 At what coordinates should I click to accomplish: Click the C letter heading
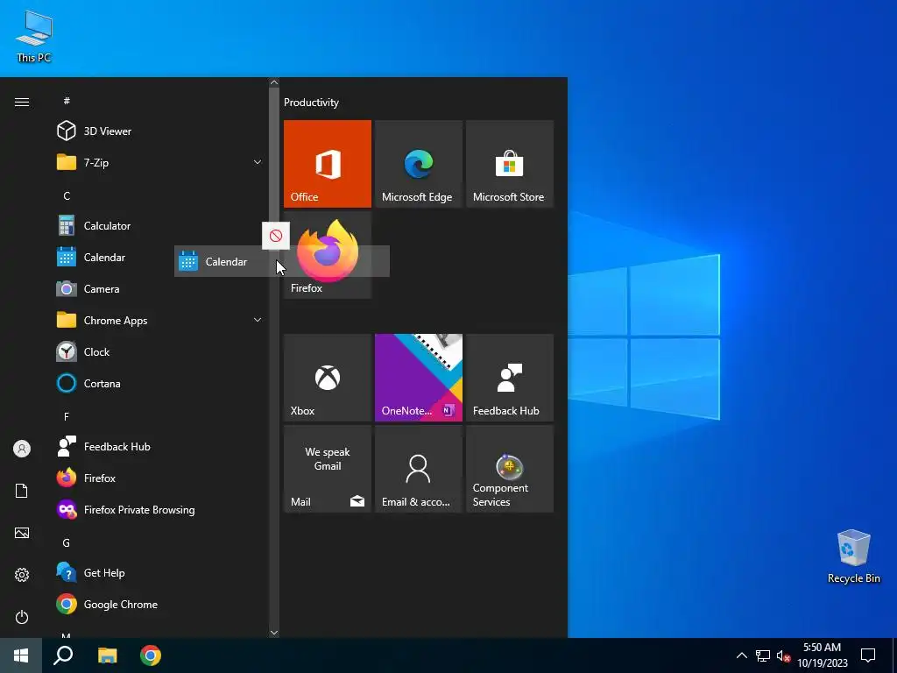(x=67, y=195)
